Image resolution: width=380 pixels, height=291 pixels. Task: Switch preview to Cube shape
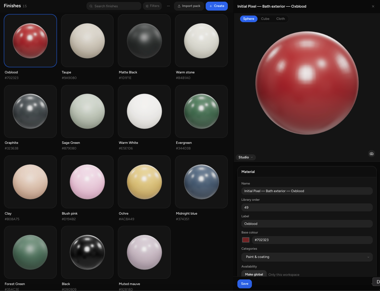point(265,19)
